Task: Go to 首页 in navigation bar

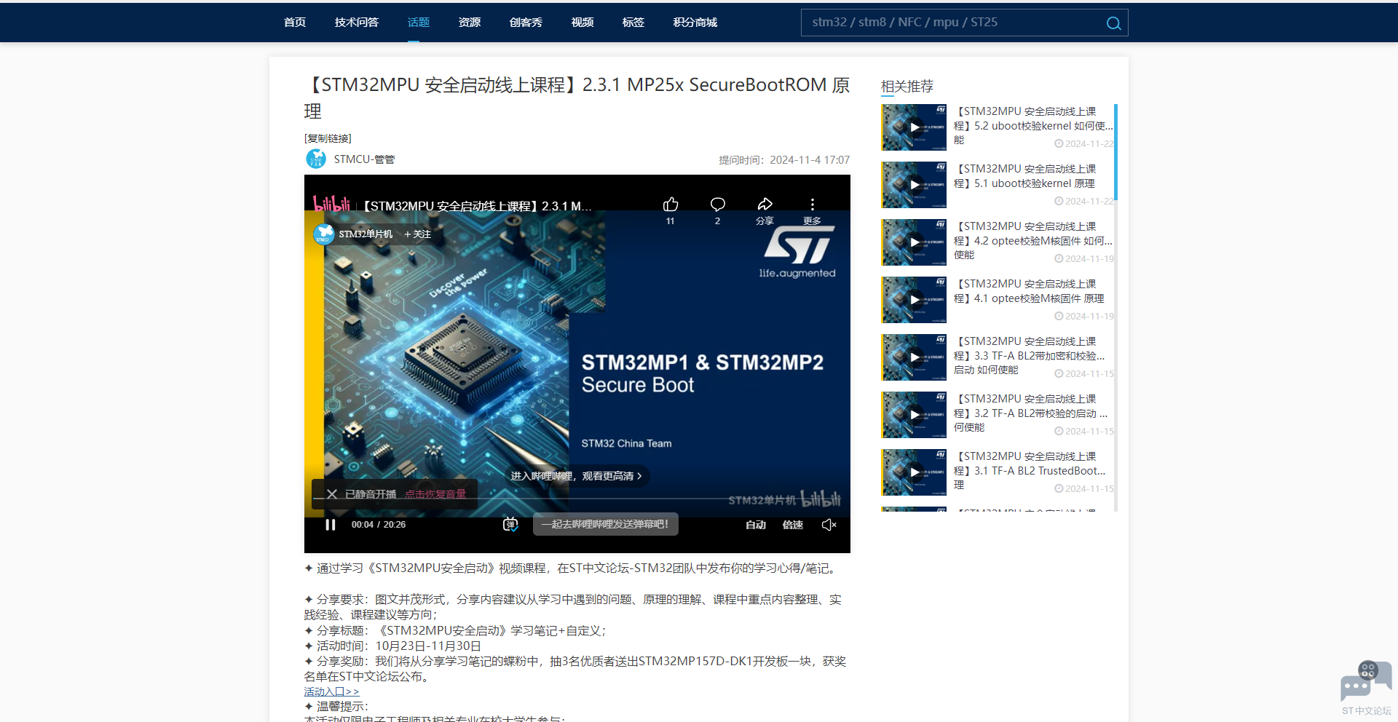Action: pos(295,23)
